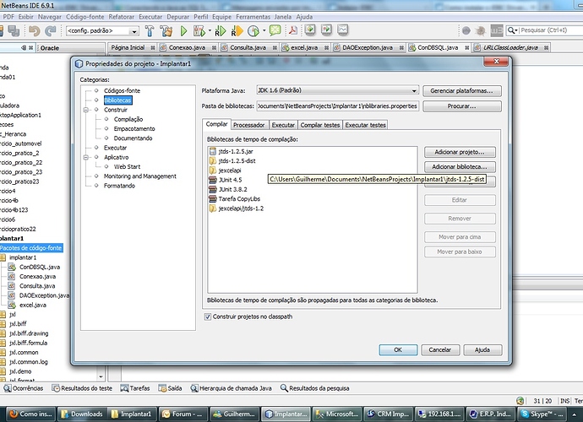Open Downloads in Windows taskbar
Viewport: 583px width, 422px height.
[82, 414]
